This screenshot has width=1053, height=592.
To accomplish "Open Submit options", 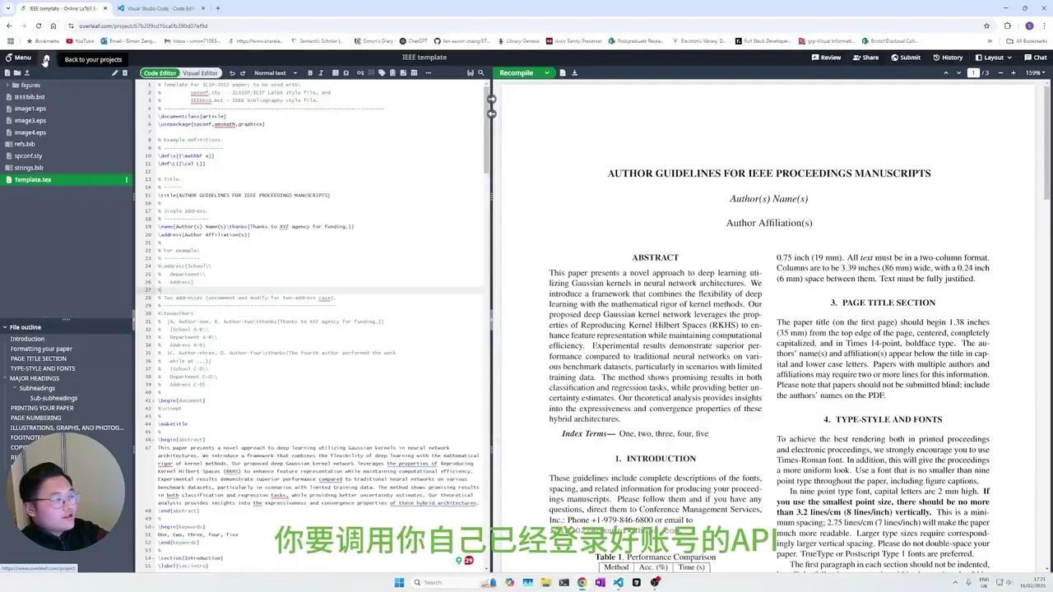I will (905, 58).
